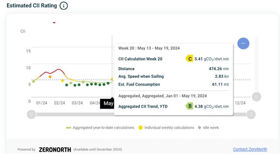
Task: Click the blue zoom-out minus button
Action: (243, 43)
